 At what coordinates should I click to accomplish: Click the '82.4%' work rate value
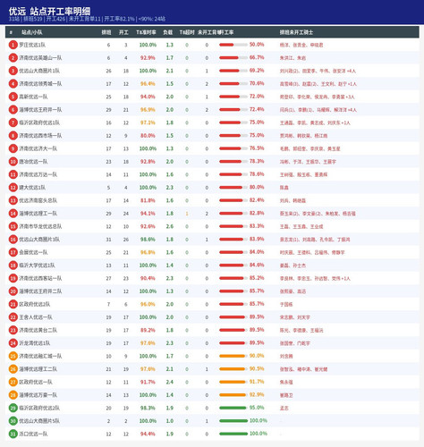click(257, 200)
